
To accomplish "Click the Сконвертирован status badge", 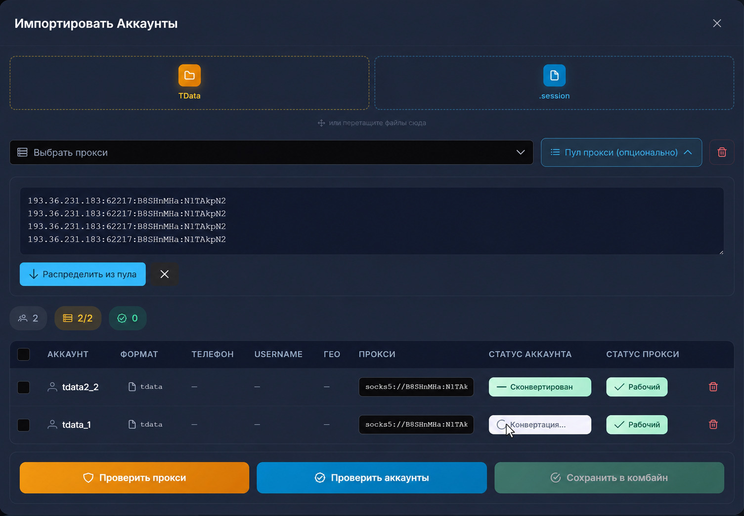I will [540, 387].
